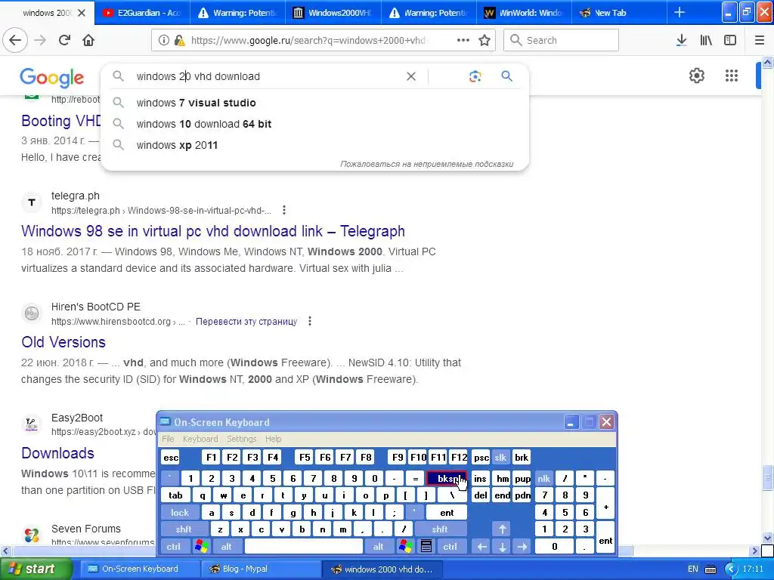Open Google quick settings gear
The image size is (774, 580).
696,76
